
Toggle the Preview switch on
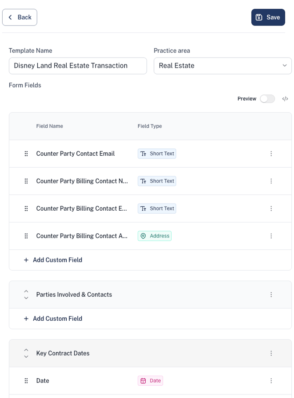(x=267, y=99)
